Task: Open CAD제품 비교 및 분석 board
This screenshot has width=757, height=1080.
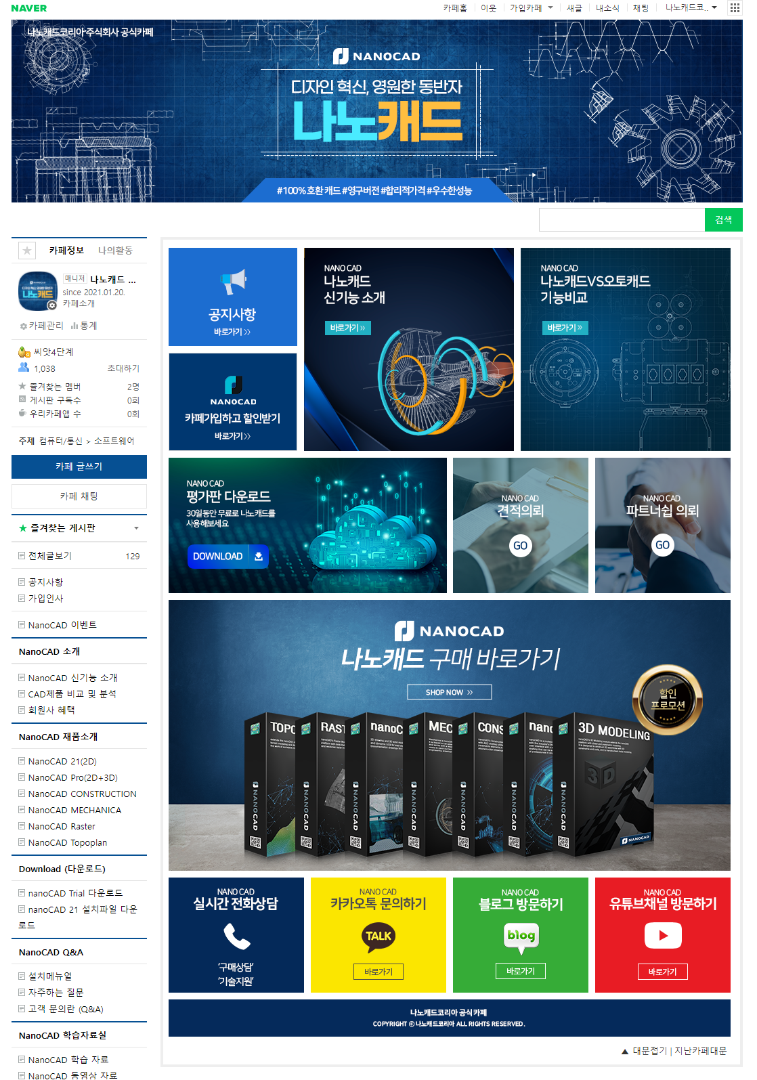Action: (72, 694)
